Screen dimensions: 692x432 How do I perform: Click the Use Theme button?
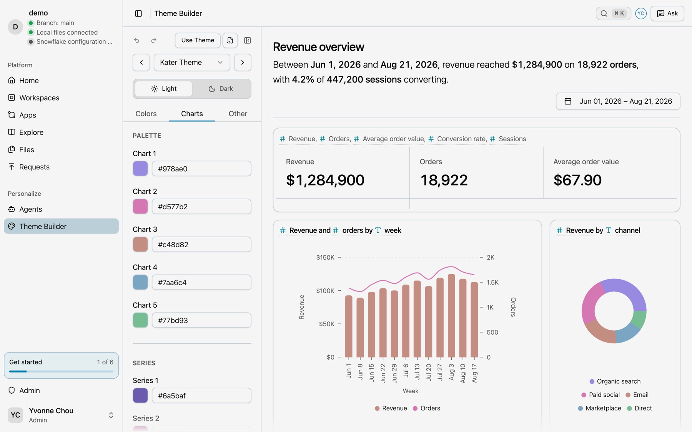[x=198, y=40]
